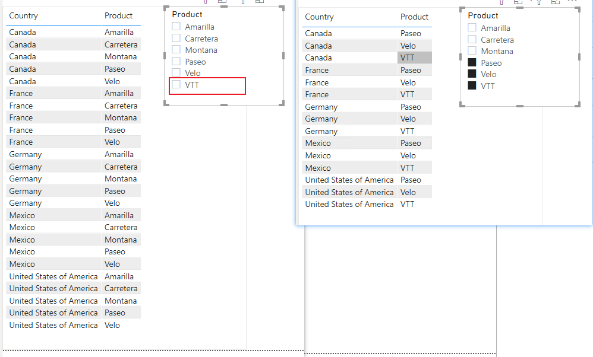Select the Mexico Carretera product cell

pos(121,228)
